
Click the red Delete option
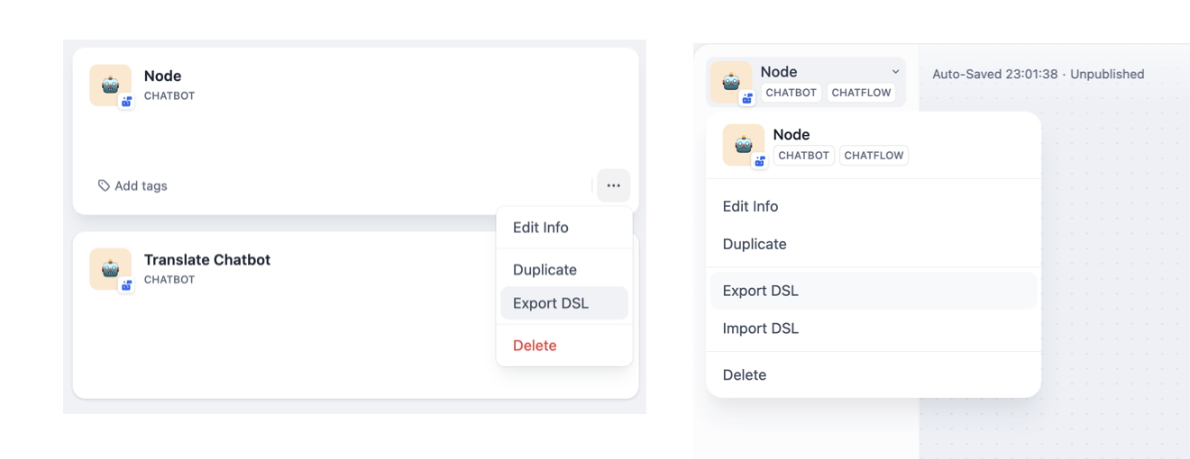click(535, 346)
